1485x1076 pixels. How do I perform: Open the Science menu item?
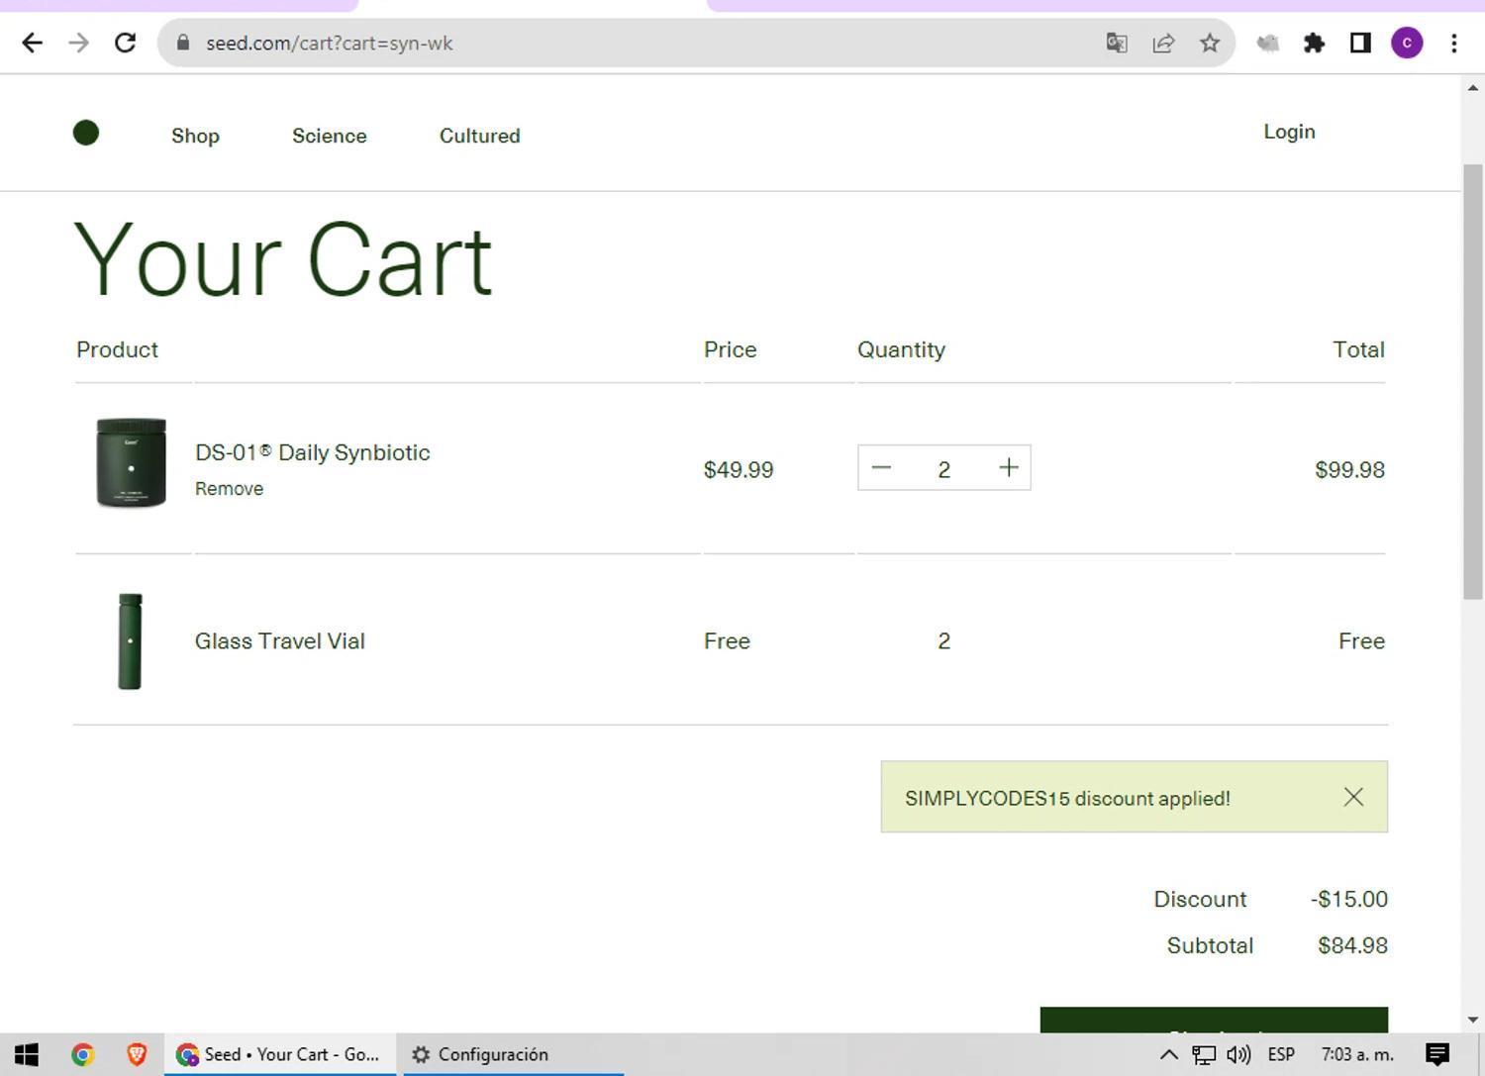tap(329, 136)
